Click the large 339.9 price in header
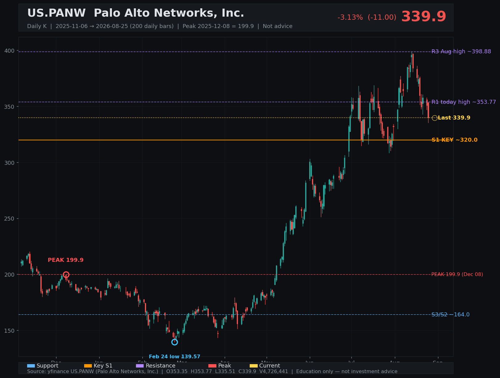The width and height of the screenshot is (500, 378). click(x=424, y=17)
